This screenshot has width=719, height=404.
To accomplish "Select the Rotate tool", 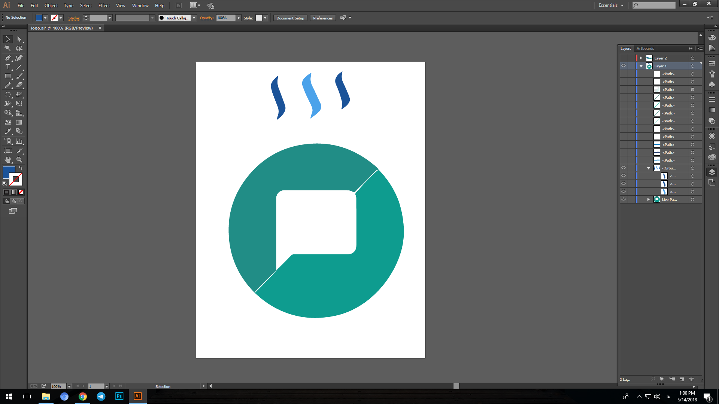I will pyautogui.click(x=7, y=95).
